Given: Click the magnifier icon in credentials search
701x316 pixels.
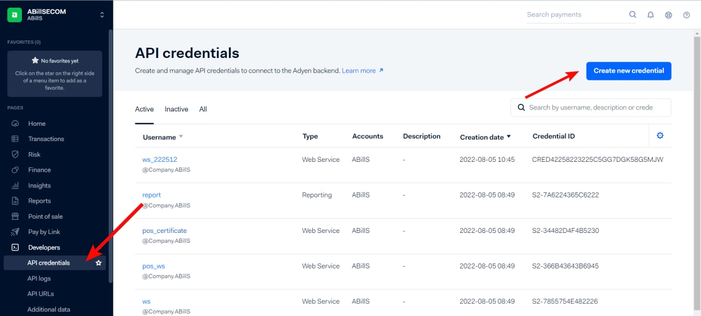Looking at the screenshot, I should 521,108.
